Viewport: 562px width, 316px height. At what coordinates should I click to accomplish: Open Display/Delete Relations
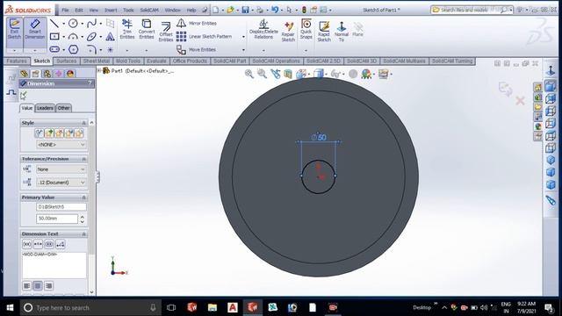click(x=263, y=29)
